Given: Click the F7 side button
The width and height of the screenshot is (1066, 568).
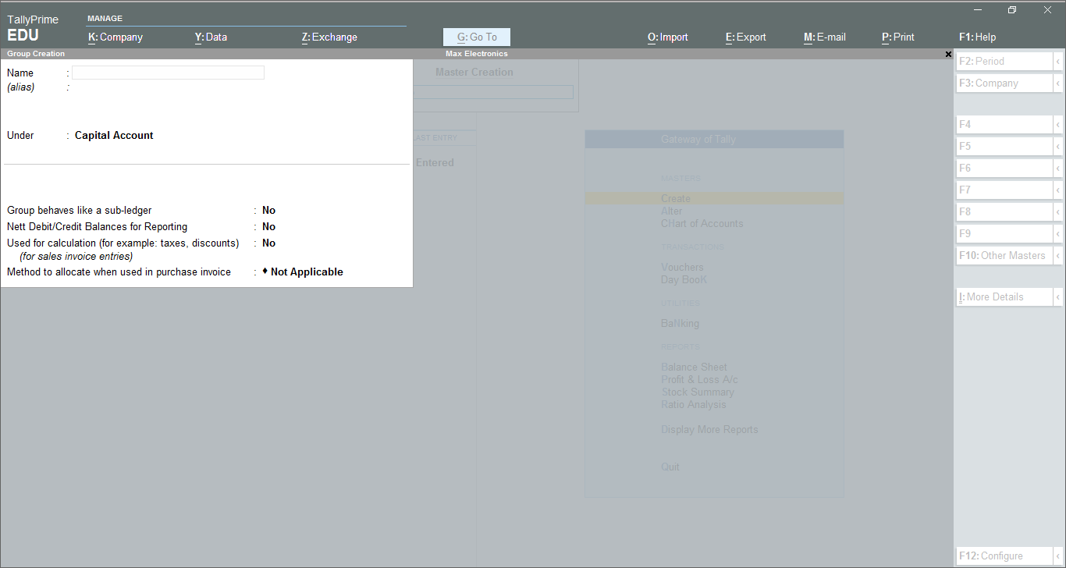Looking at the screenshot, I should [1004, 190].
